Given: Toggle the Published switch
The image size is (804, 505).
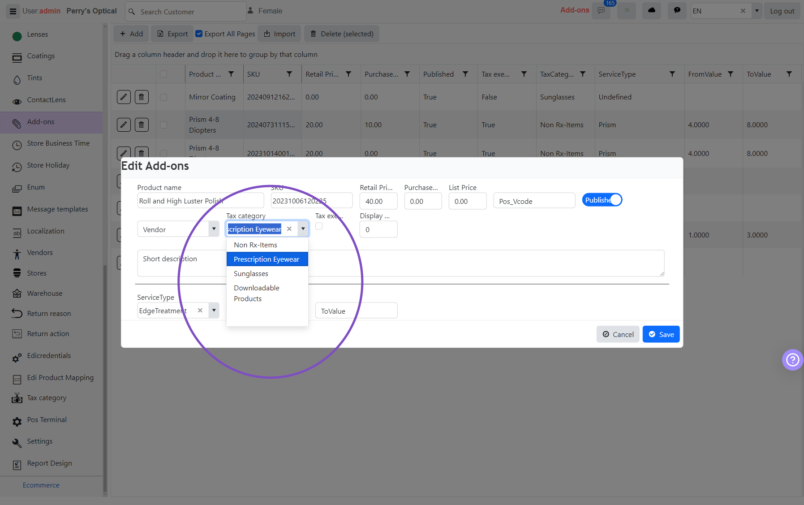Looking at the screenshot, I should click(602, 200).
